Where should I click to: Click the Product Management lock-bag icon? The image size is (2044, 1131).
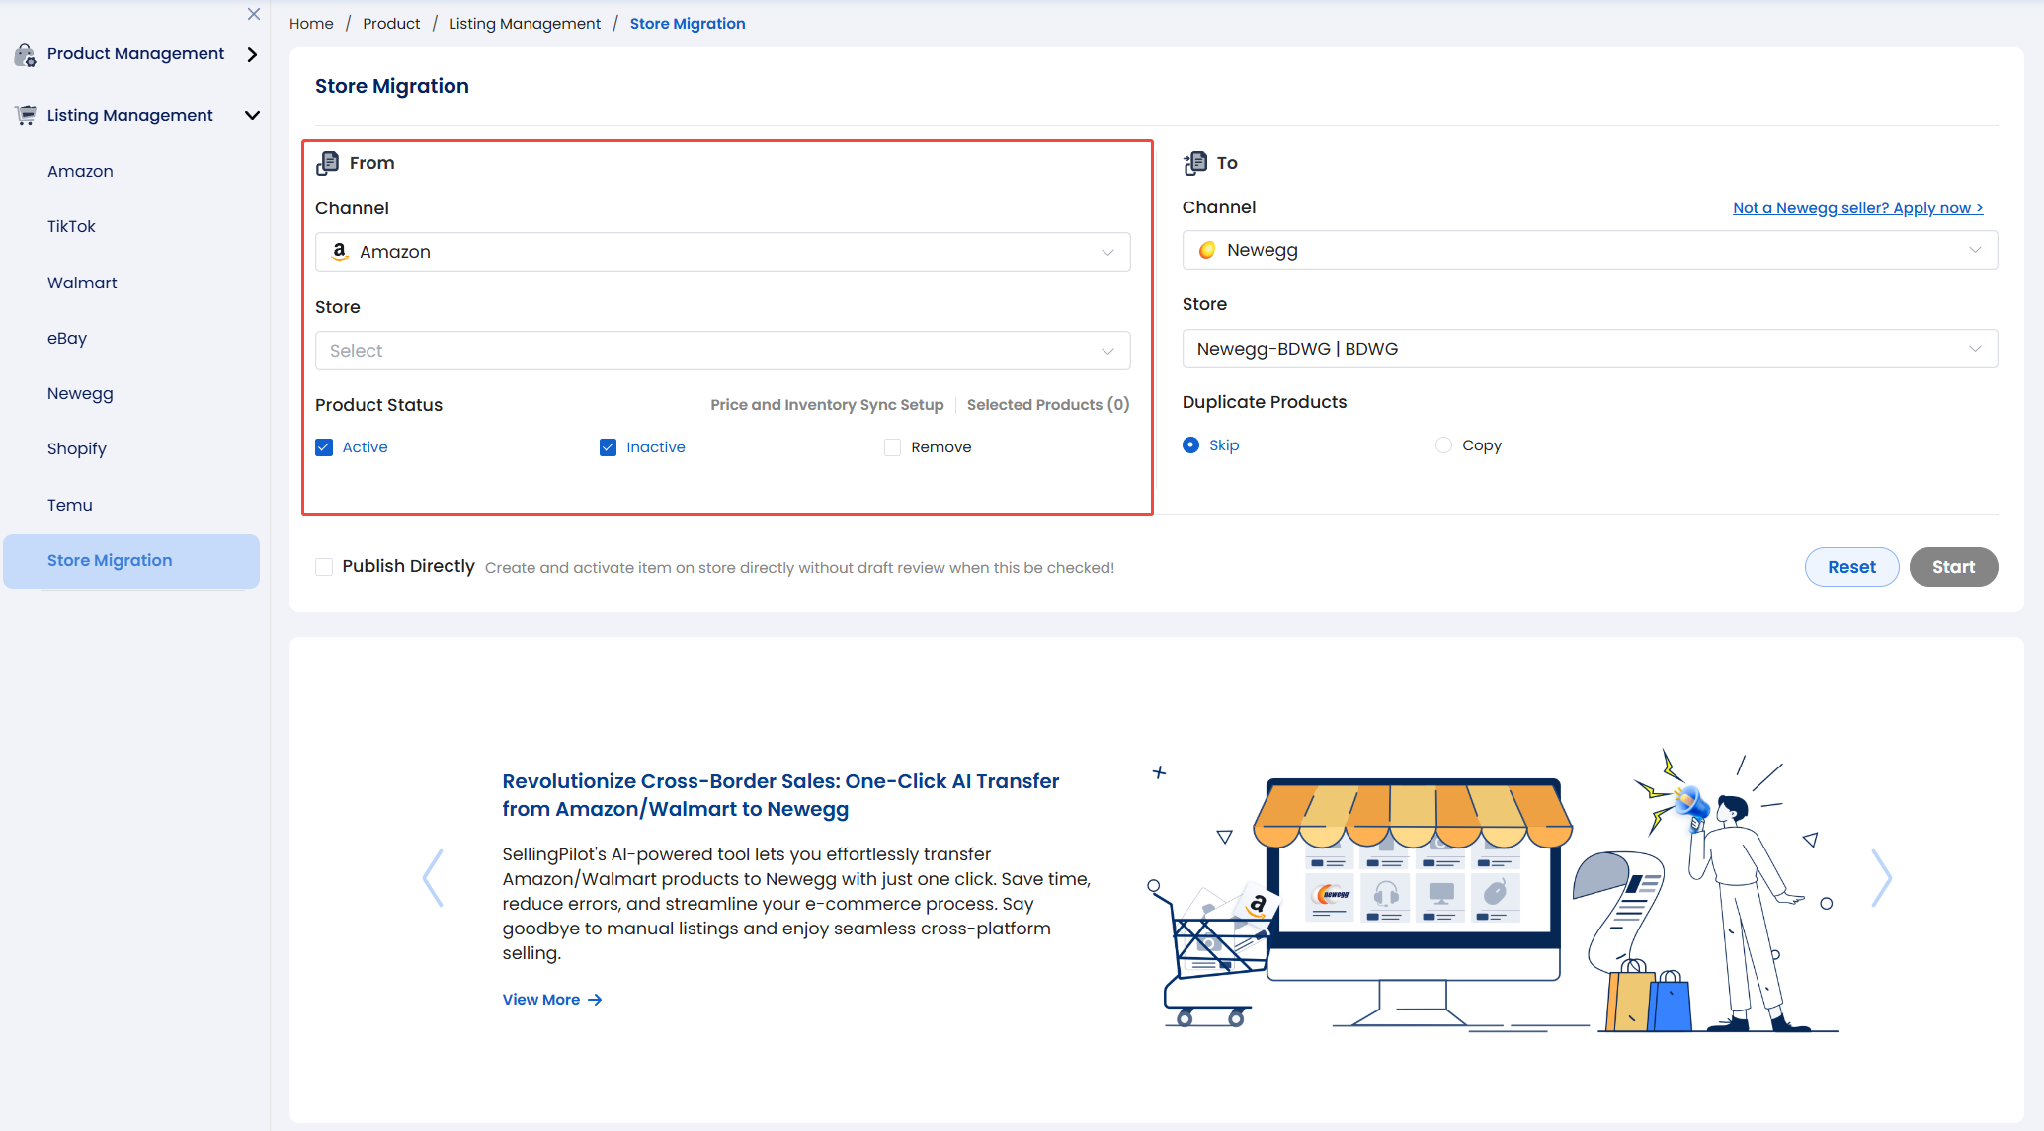point(25,54)
